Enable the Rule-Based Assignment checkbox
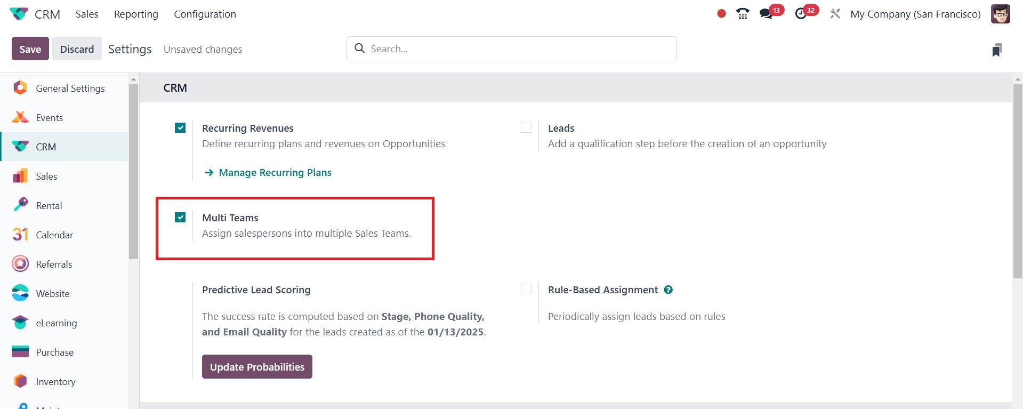 (526, 289)
